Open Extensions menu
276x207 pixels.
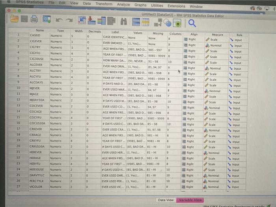(176, 6)
